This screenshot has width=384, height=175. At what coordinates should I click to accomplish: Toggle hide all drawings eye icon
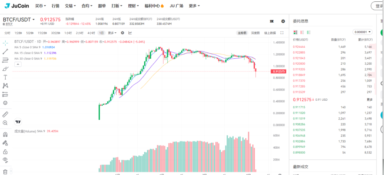pos(5,160)
